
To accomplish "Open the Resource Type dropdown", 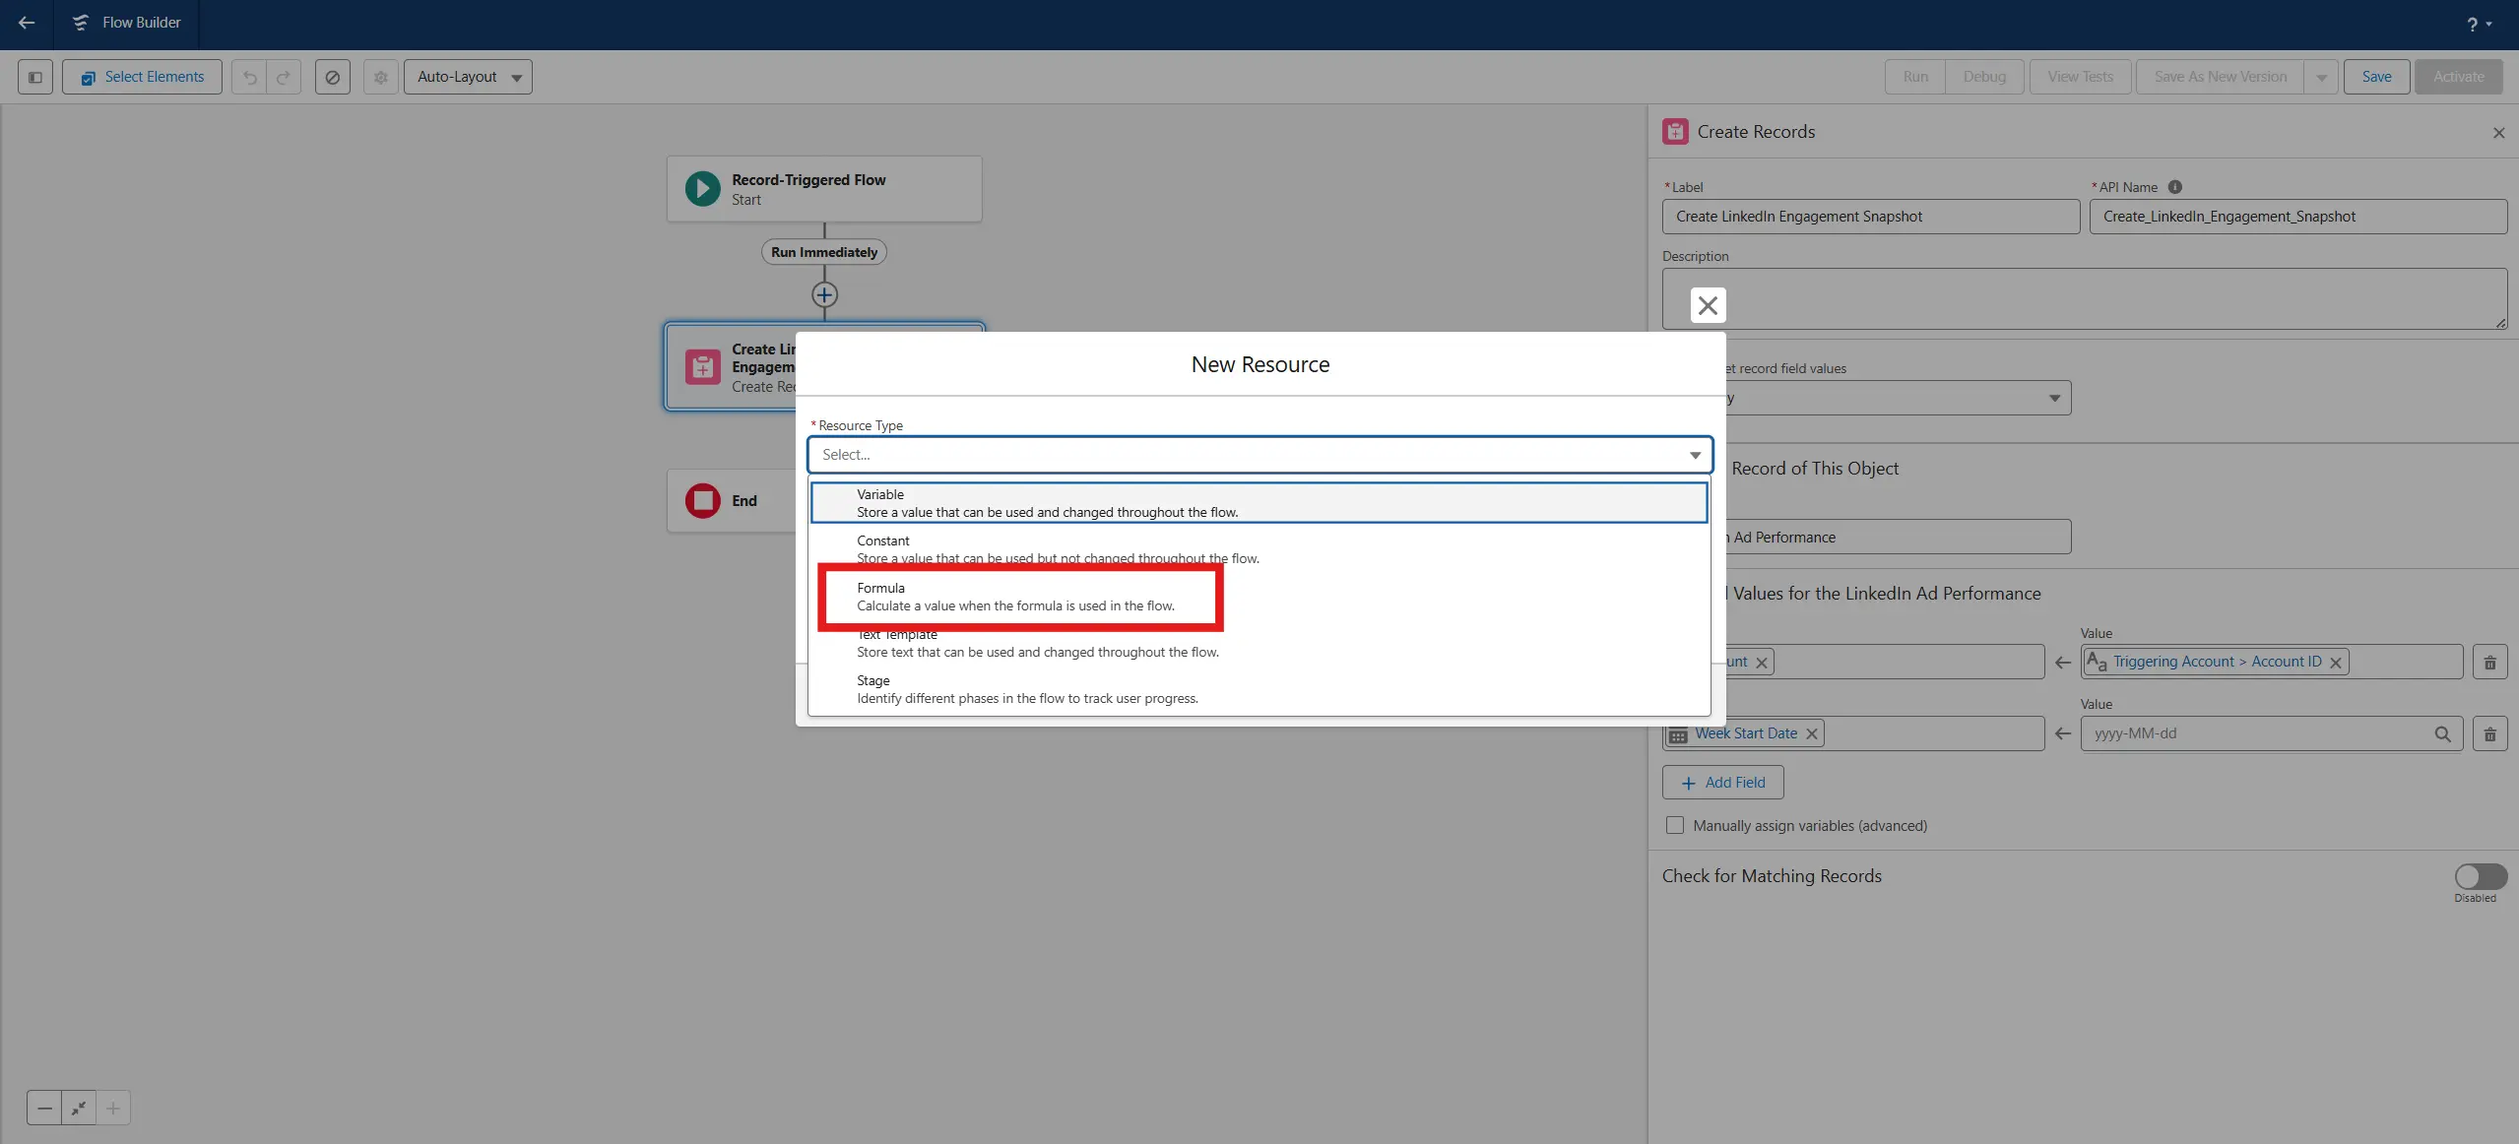I will [x=1259, y=455].
